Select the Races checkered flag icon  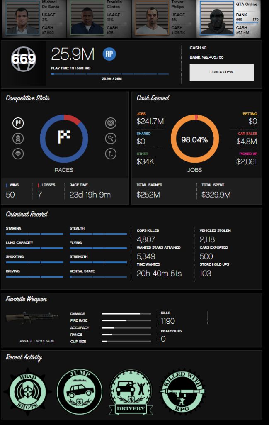pos(18,123)
